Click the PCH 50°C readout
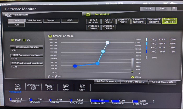This screenshot has width=183, height=109. click(x=82, y=87)
